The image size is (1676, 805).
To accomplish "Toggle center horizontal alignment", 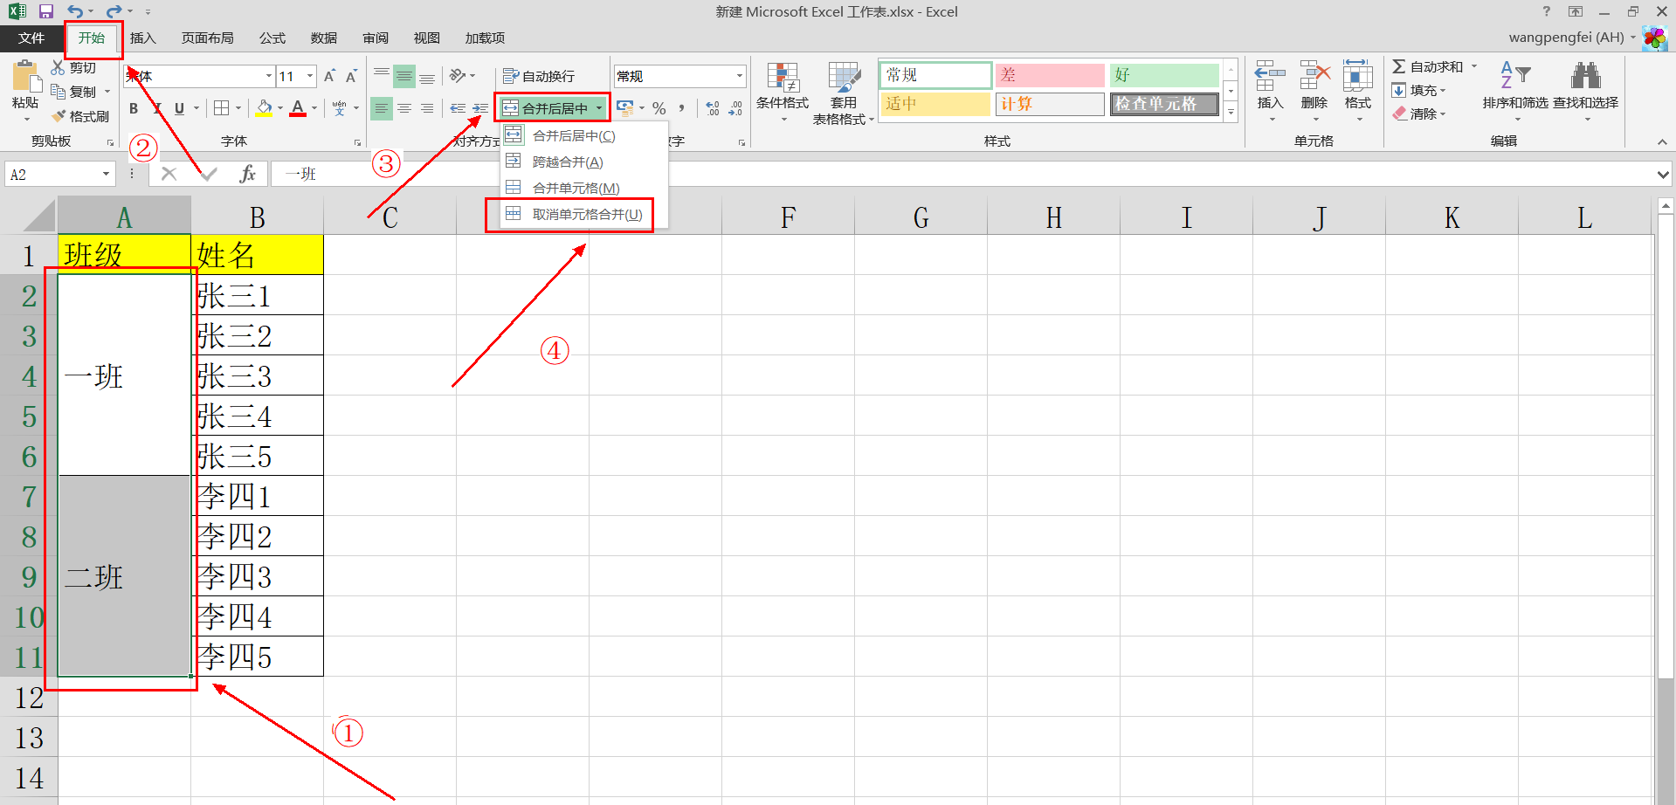I will pos(404,108).
